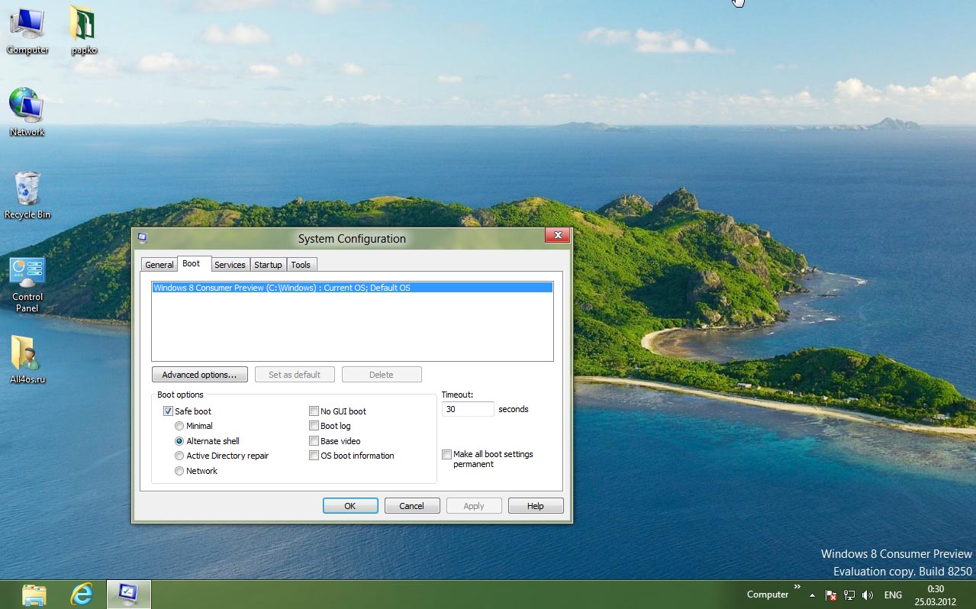The image size is (976, 609).
Task: Select the Minimal radio button
Action: tap(179, 426)
